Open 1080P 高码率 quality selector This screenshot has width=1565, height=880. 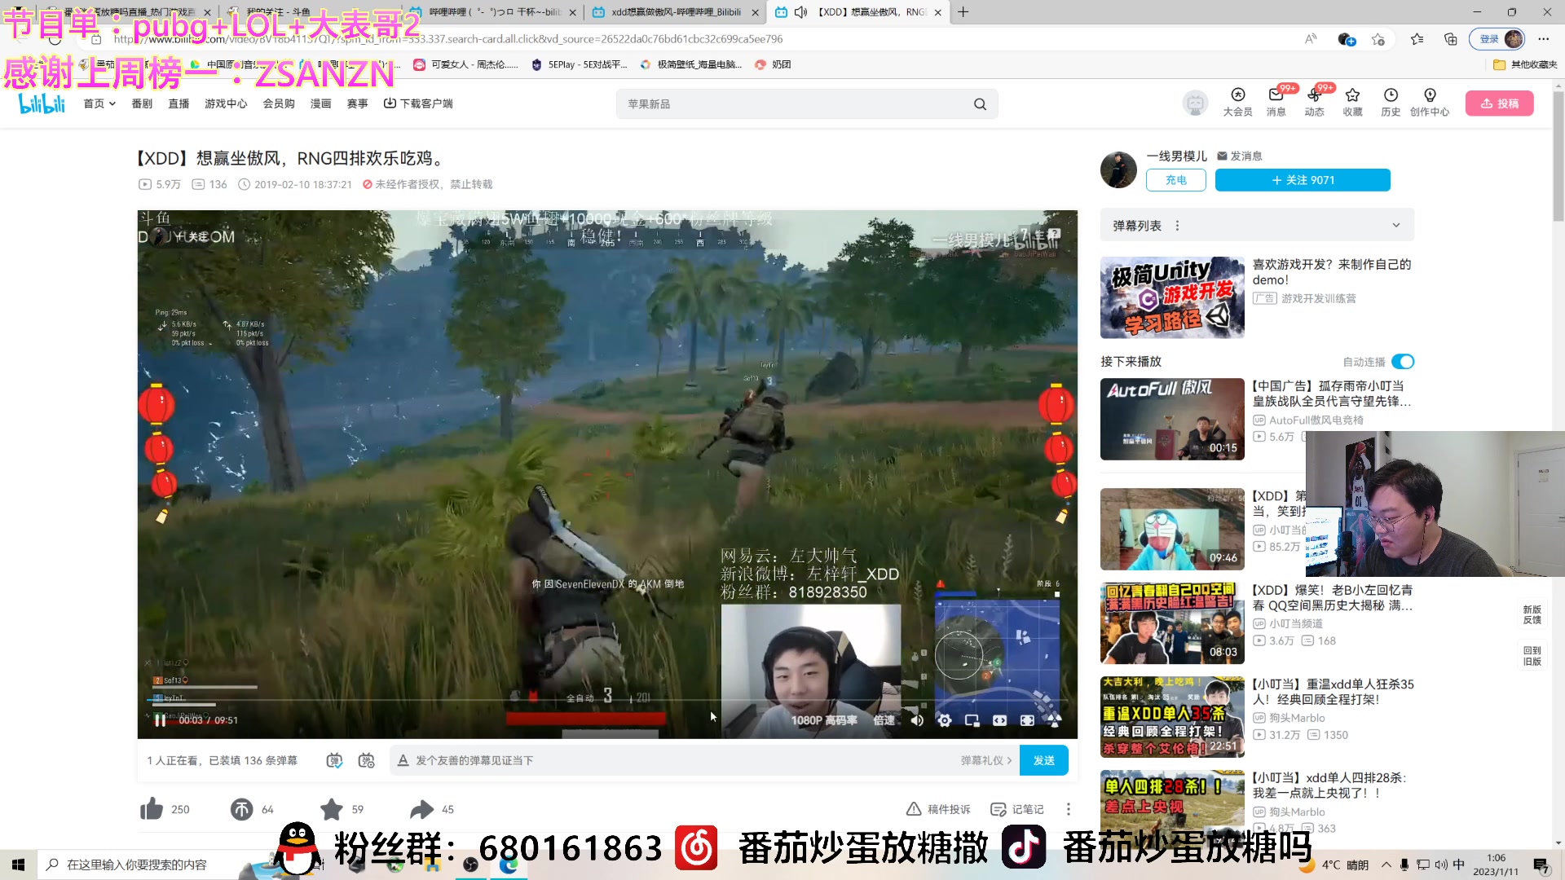(x=824, y=720)
